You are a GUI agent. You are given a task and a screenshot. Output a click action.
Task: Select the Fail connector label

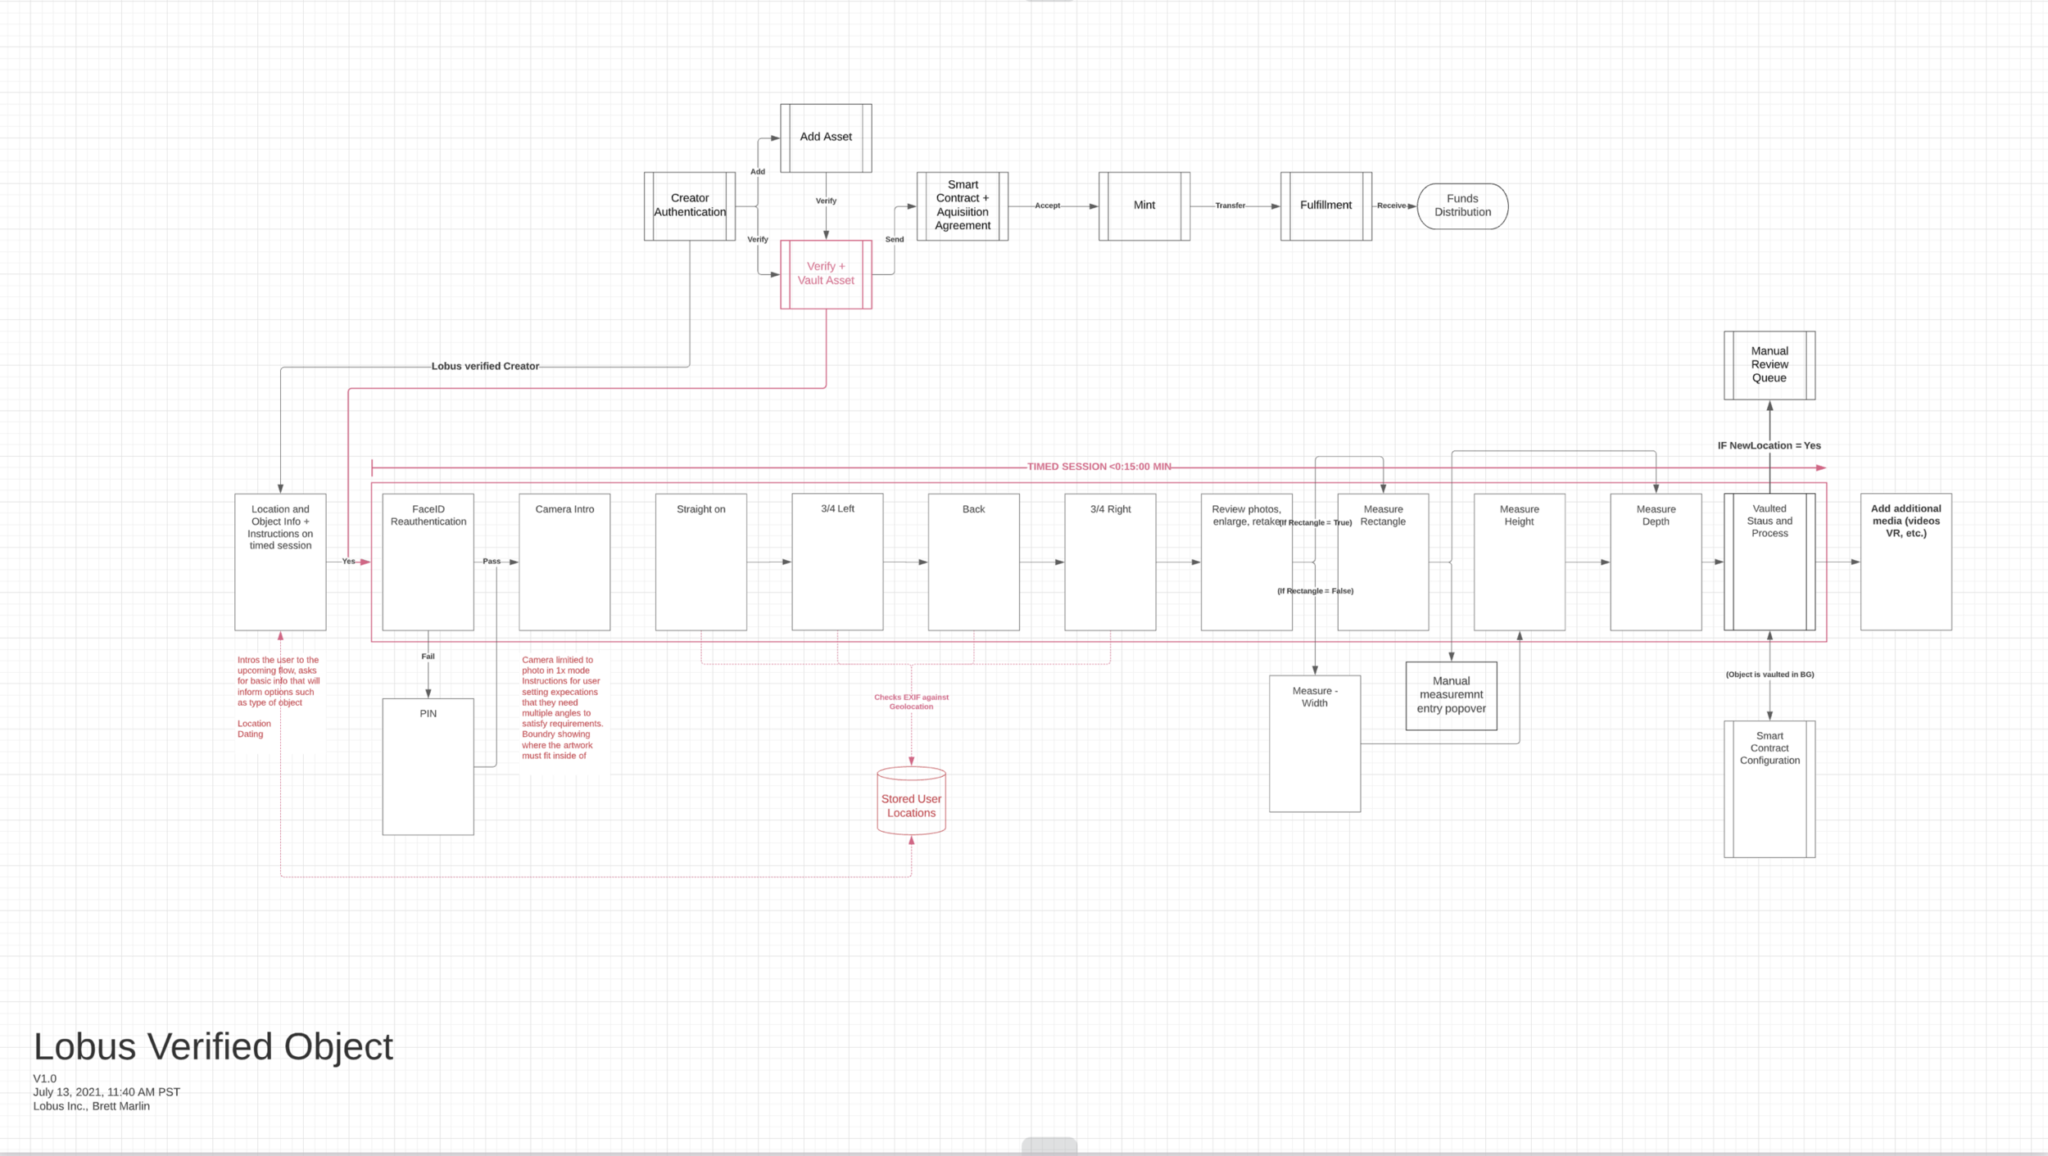428,657
